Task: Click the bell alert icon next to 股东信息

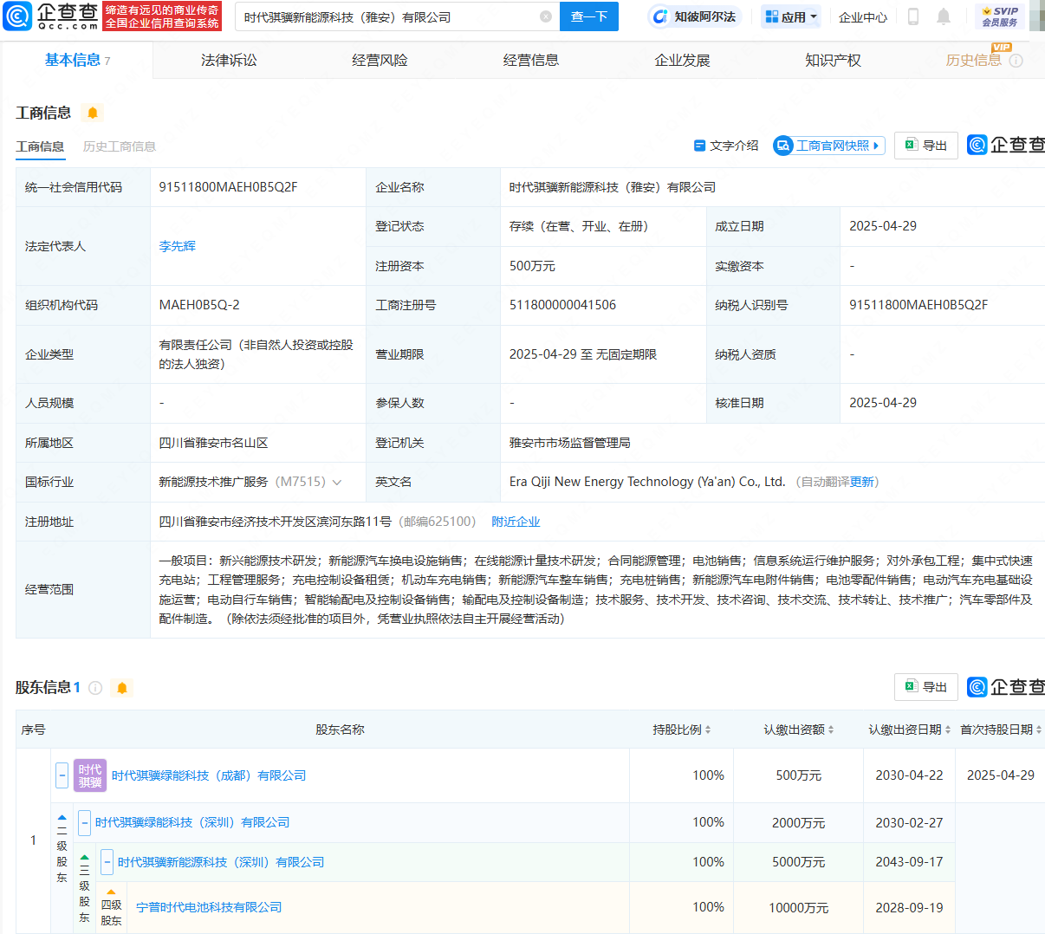Action: coord(122,688)
